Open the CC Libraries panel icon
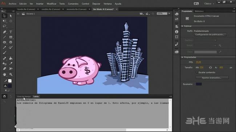This screenshot has height=132, width=236. 177,52
